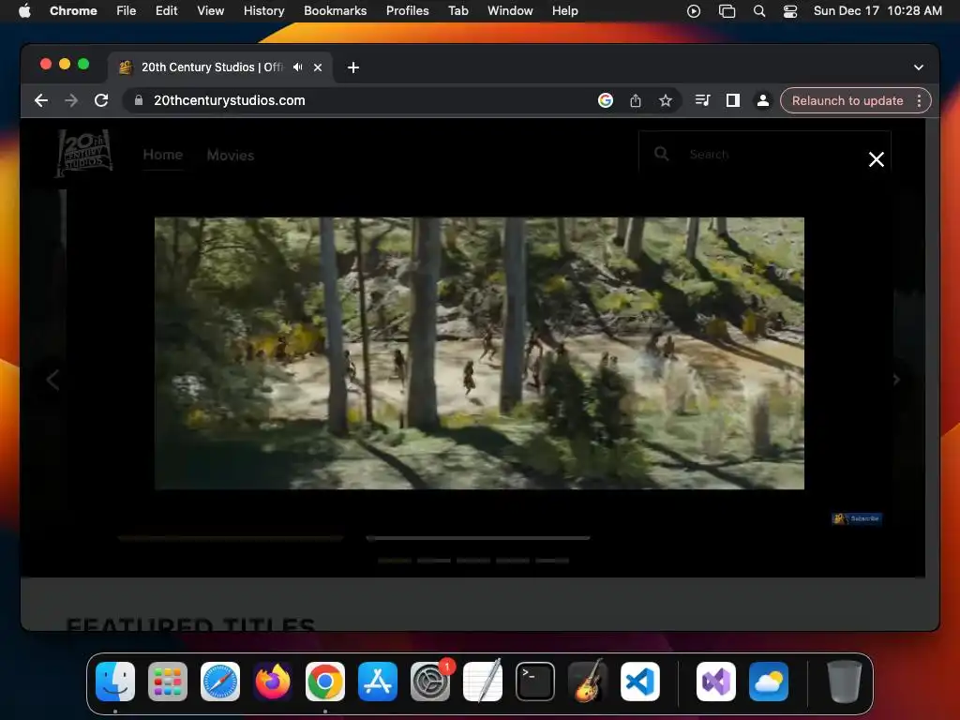
Task: Open the History menu
Action: [263, 10]
